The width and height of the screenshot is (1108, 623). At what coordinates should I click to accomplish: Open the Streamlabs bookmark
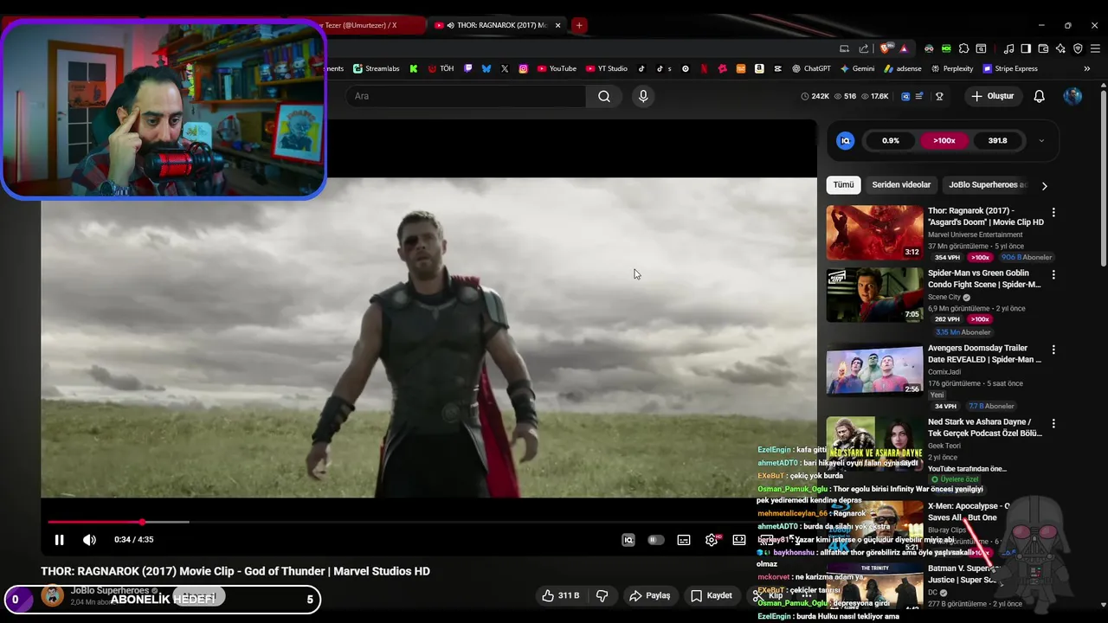(x=376, y=68)
